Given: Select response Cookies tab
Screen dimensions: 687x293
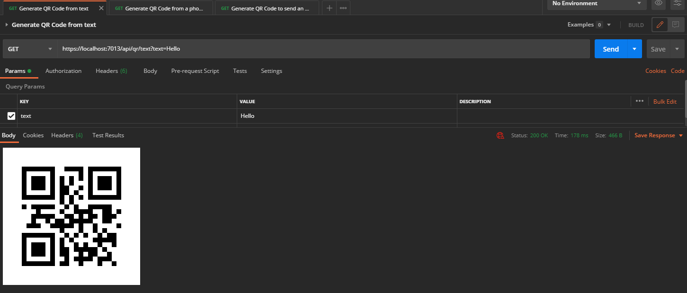Looking at the screenshot, I should 33,135.
